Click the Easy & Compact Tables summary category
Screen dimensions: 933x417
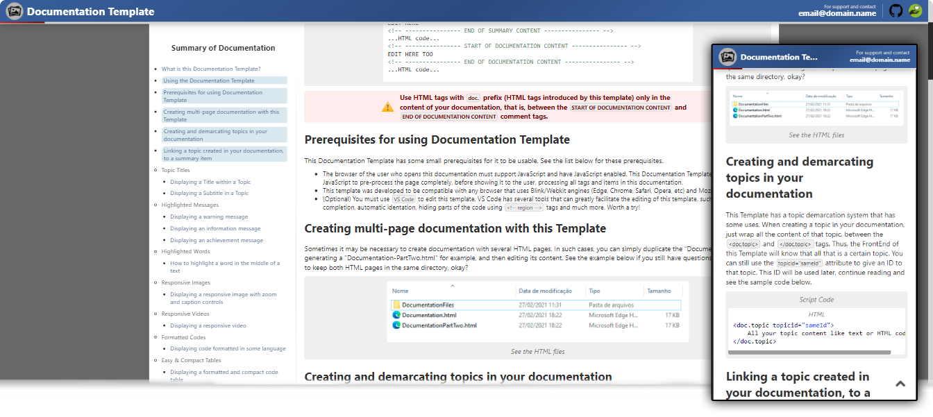click(192, 360)
